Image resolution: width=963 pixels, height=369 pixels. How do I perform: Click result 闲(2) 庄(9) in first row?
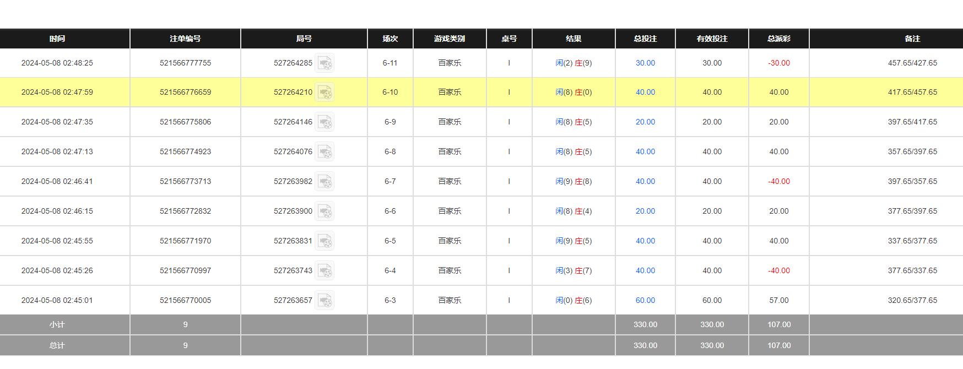(x=574, y=63)
